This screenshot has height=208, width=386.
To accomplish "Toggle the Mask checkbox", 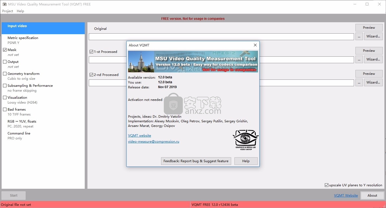I will pos(5,50).
